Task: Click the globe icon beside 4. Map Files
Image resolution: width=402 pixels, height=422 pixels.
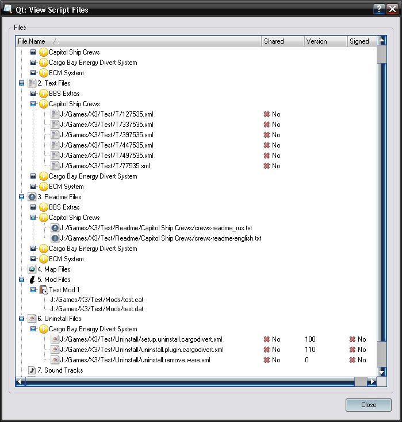Action: tap(32, 269)
